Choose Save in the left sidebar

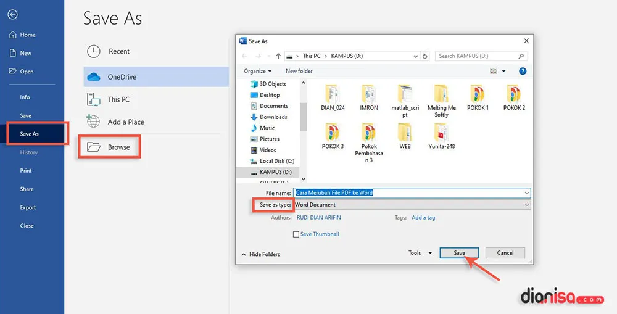pos(25,116)
